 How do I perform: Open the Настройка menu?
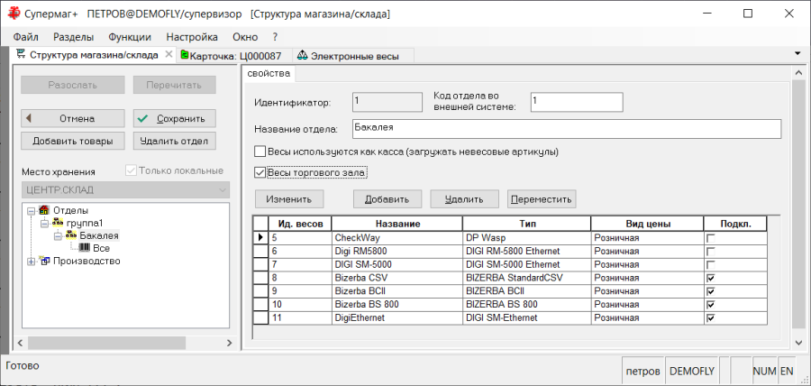pos(192,37)
